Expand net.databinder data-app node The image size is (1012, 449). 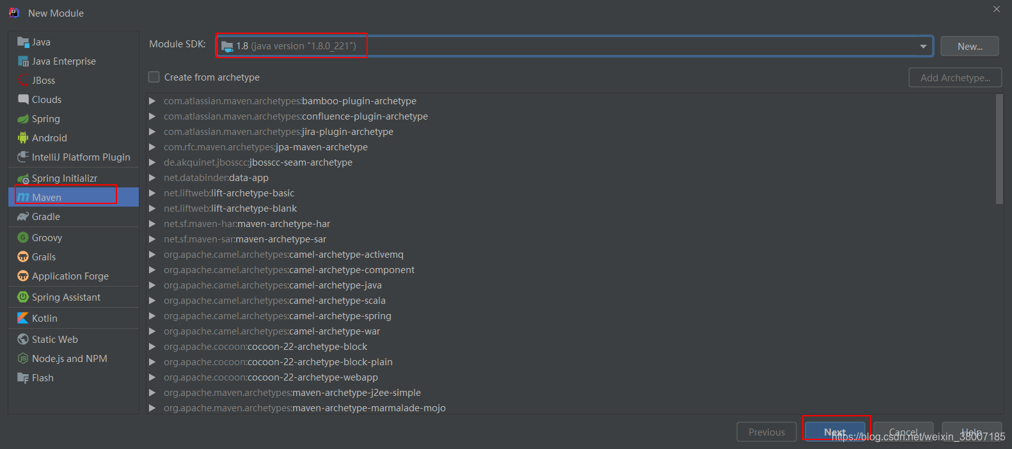point(152,178)
